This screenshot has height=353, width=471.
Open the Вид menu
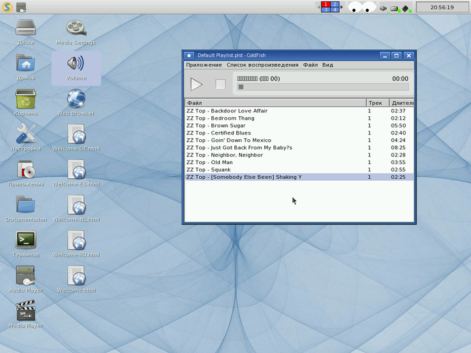coord(328,65)
